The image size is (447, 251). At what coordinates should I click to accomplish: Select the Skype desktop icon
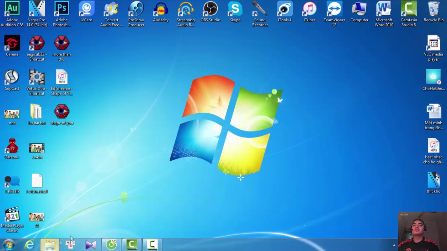tap(235, 12)
